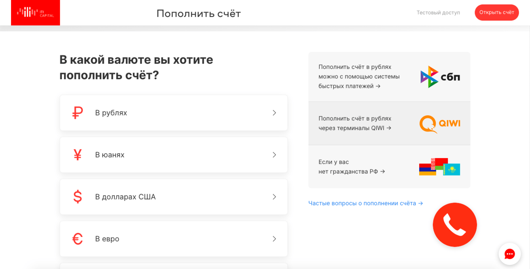This screenshot has width=530, height=269.
Task: Click the "Открыть счёт" button
Action: click(496, 13)
